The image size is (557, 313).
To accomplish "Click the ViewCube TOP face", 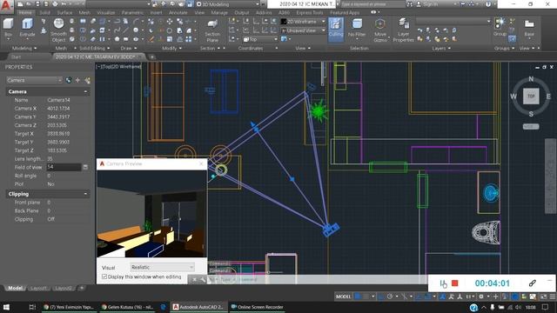I will (x=531, y=97).
